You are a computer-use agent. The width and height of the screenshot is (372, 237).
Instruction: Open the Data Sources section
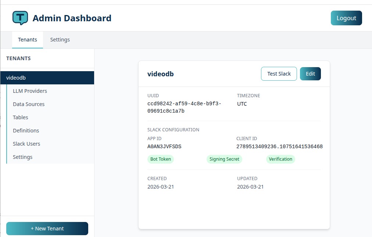[28, 104]
